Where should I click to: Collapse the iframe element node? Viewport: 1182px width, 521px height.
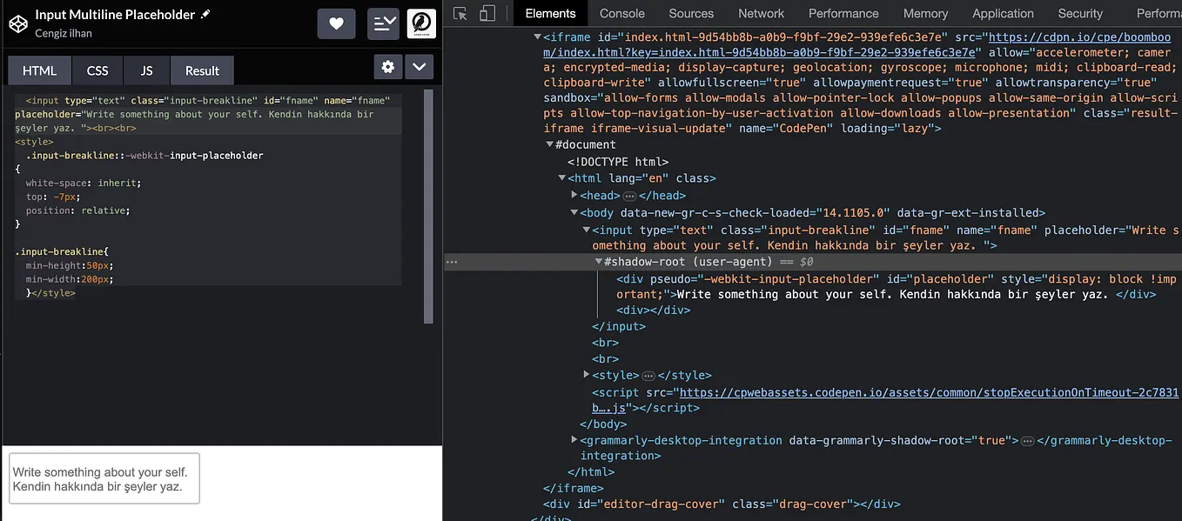coord(537,37)
